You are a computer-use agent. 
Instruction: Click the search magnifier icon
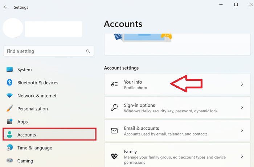88,51
